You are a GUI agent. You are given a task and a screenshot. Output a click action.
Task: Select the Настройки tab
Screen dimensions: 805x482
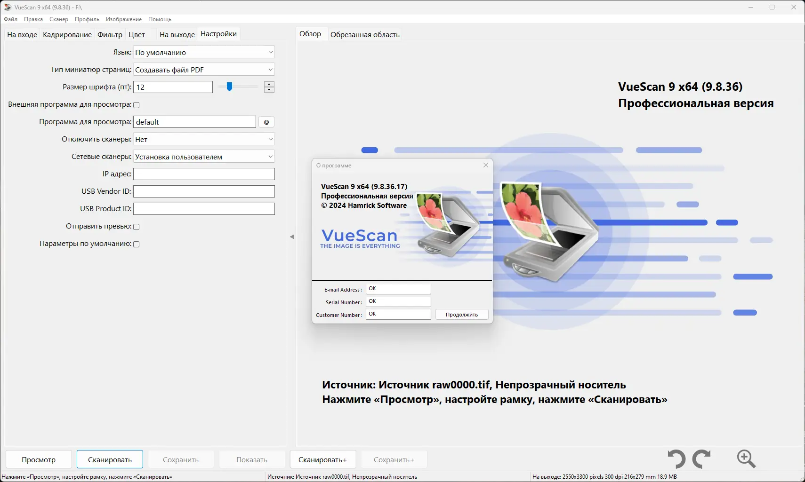[x=218, y=34]
